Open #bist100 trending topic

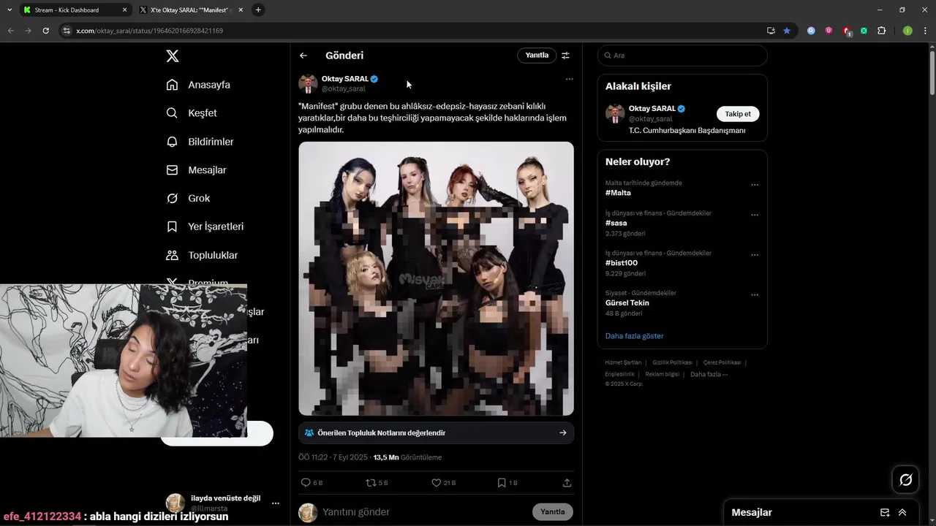(622, 263)
